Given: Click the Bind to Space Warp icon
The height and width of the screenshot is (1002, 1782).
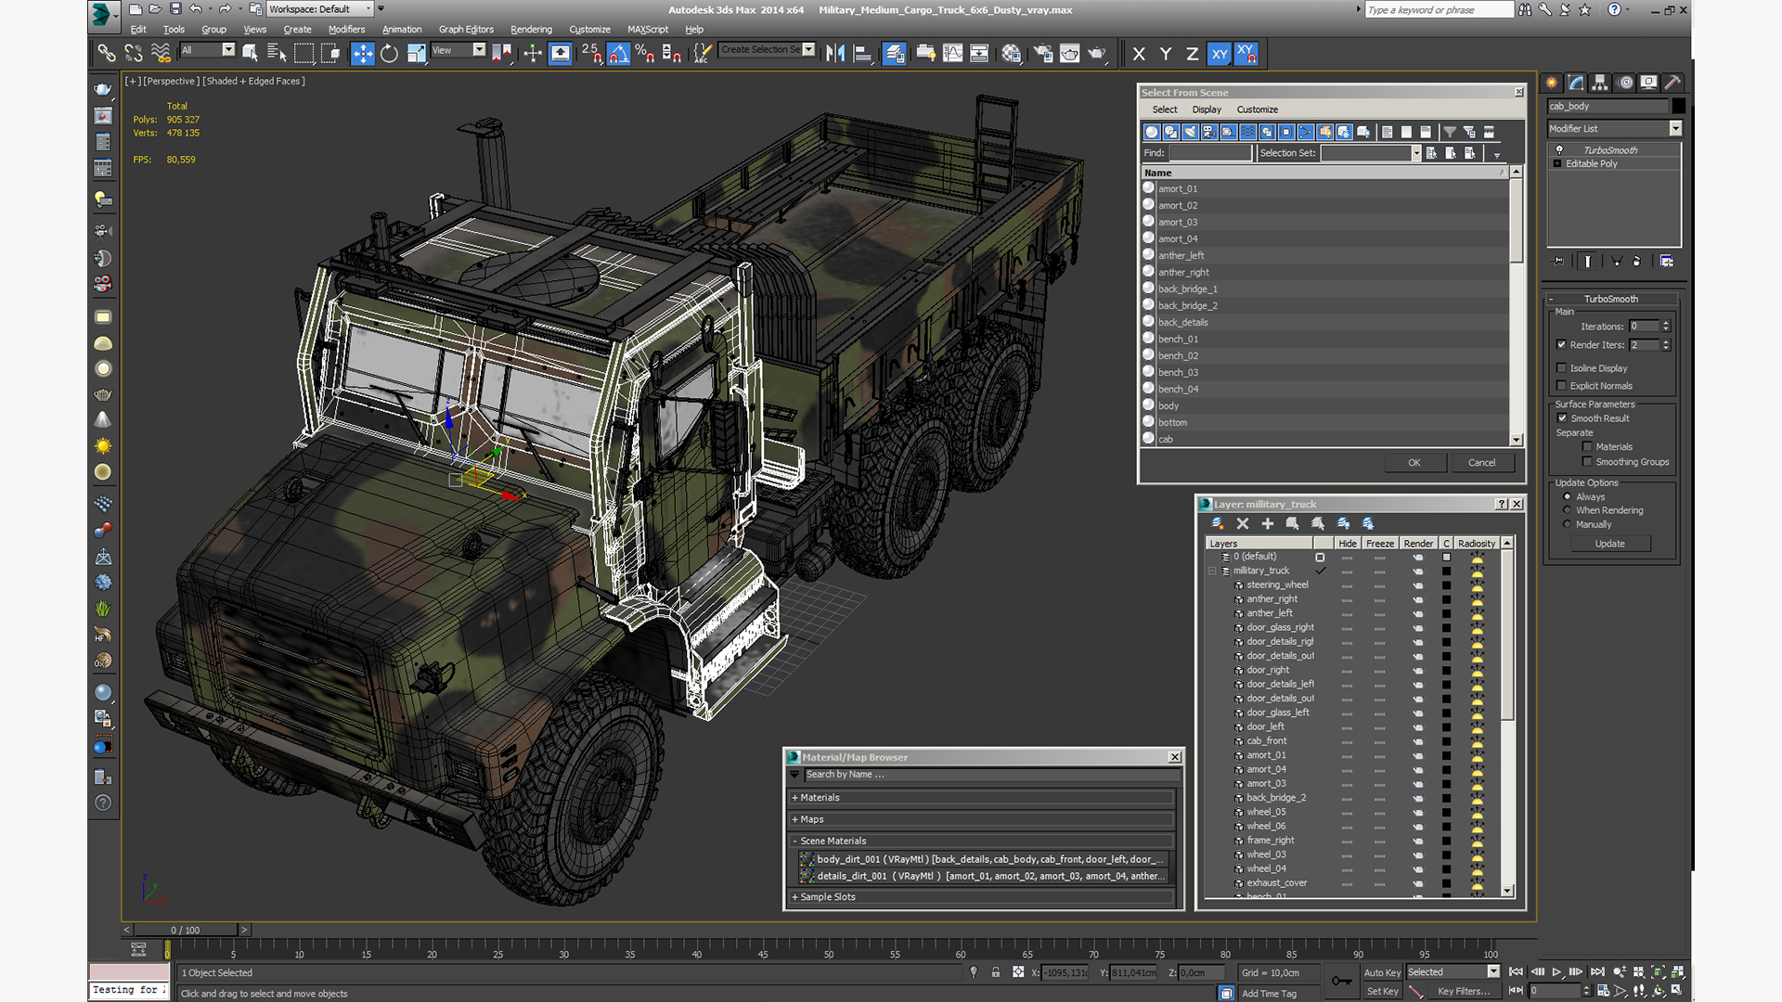Looking at the screenshot, I should click(161, 54).
